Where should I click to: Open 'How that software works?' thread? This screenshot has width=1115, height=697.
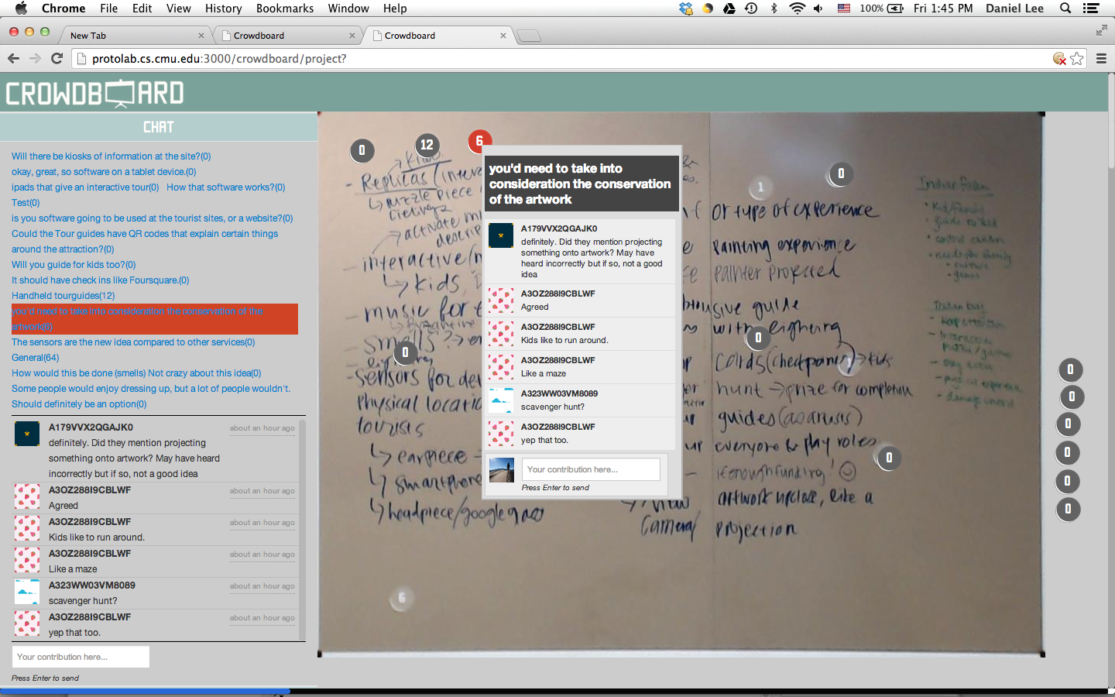226,187
